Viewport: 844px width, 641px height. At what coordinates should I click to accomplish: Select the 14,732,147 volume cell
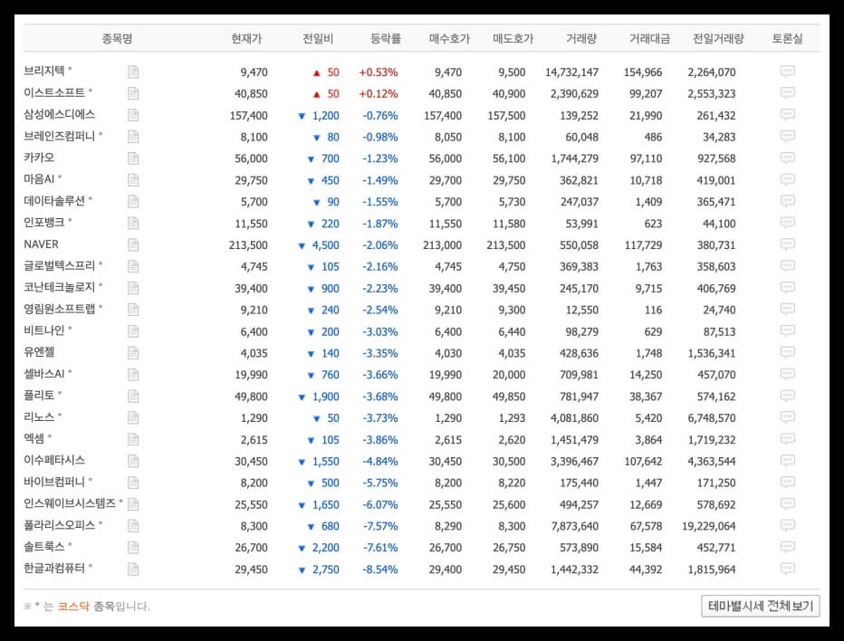(x=571, y=72)
